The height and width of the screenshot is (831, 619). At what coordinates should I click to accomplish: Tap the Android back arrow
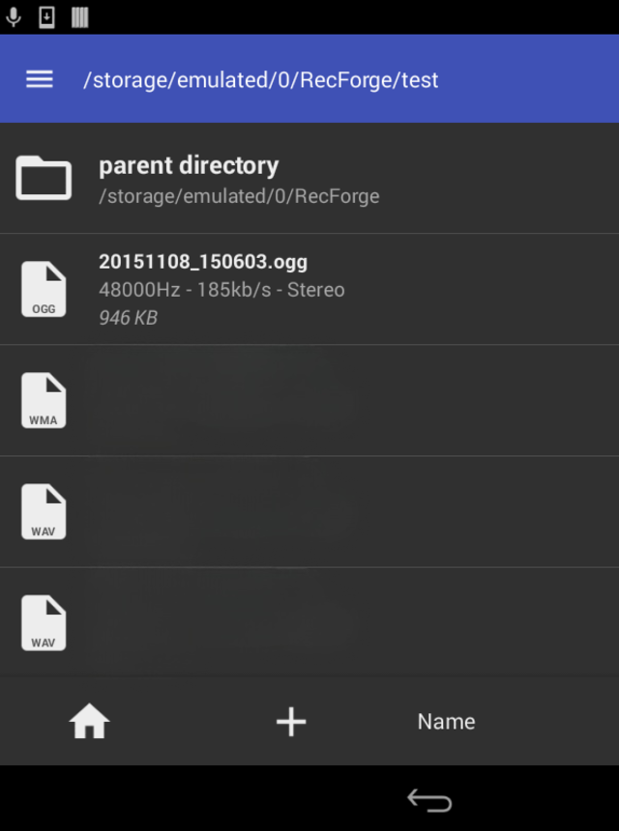(429, 800)
